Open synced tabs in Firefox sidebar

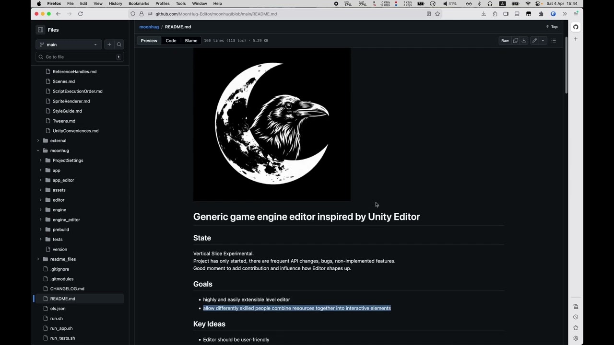[x=576, y=307]
